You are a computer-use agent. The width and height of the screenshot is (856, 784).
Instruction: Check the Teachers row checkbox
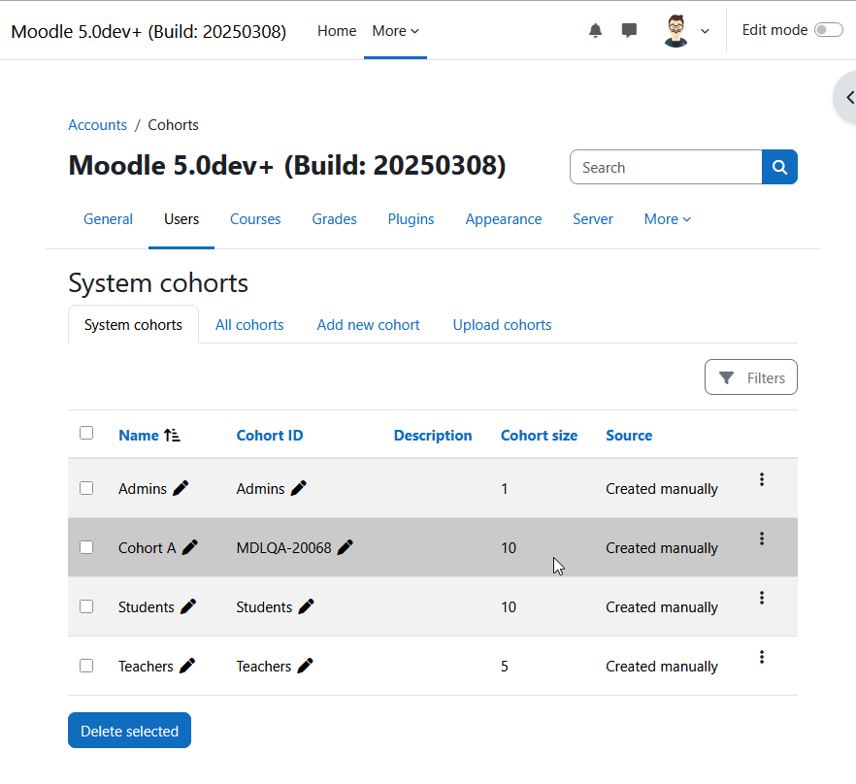(86, 666)
